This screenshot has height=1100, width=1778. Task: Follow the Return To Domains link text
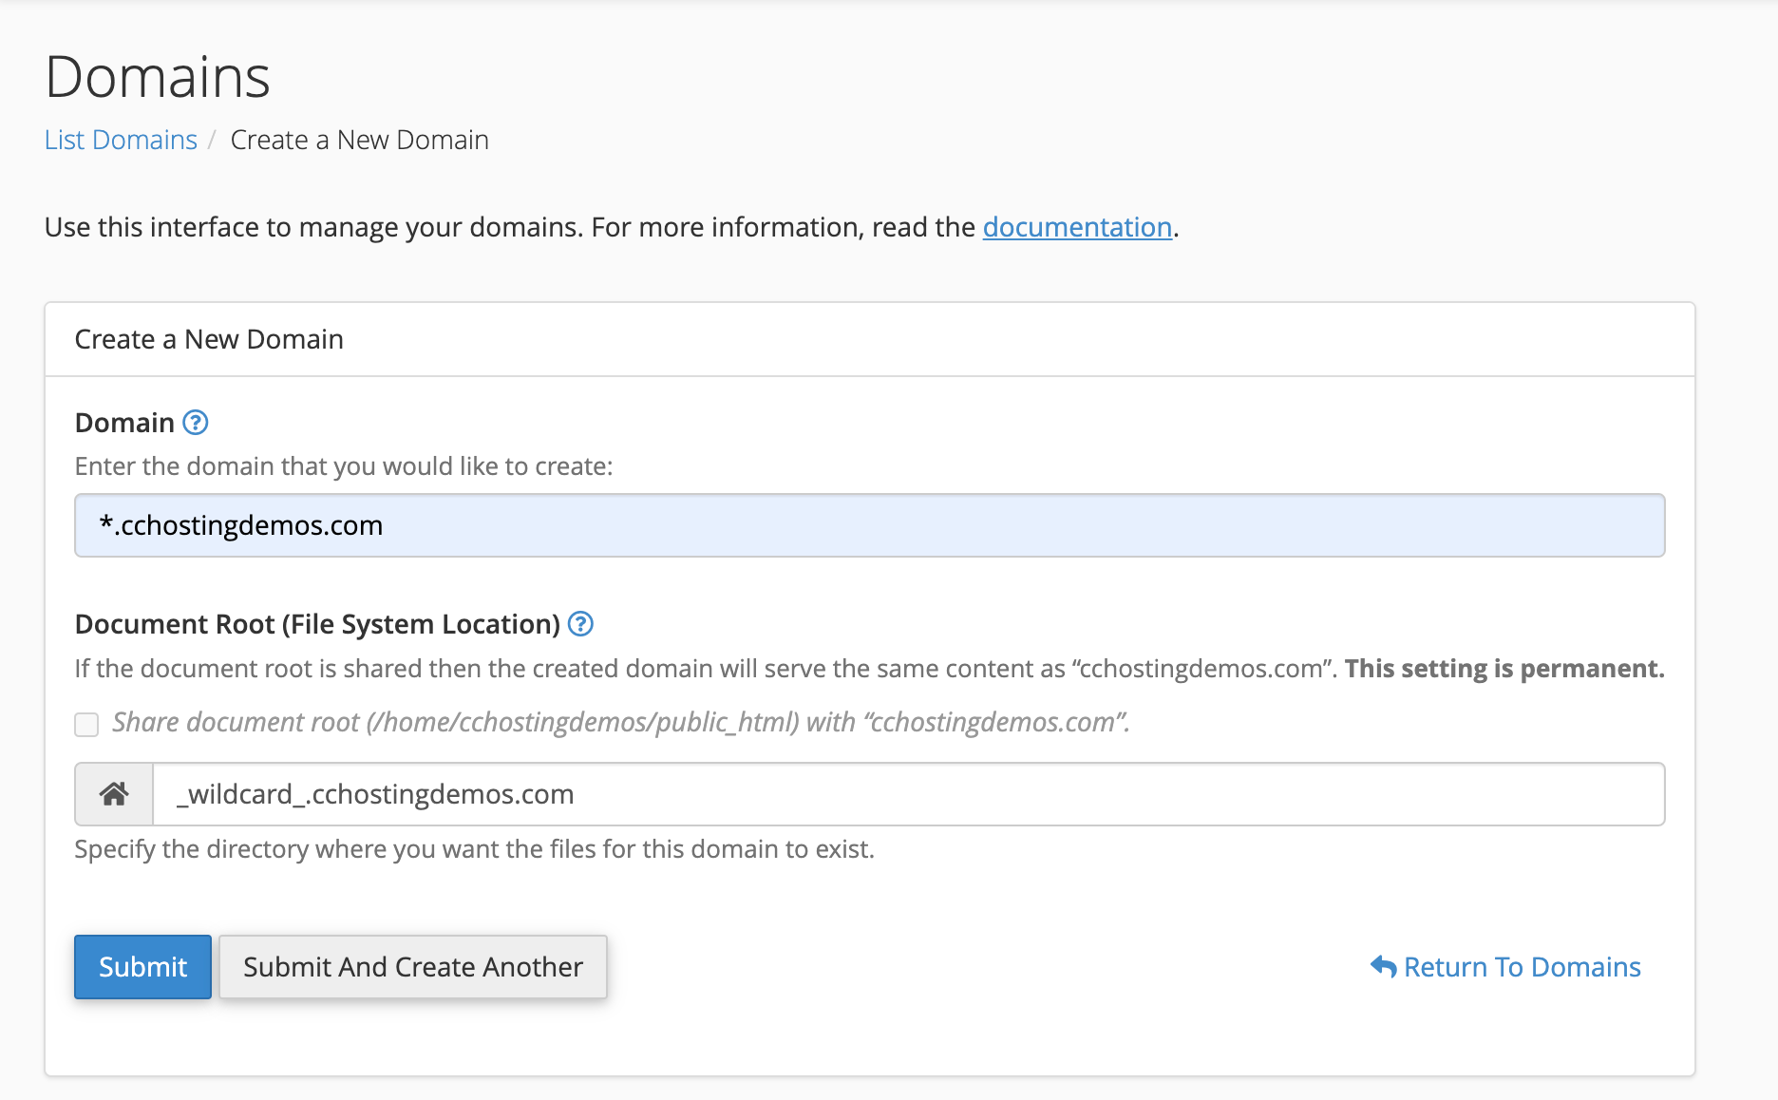pos(1522,967)
